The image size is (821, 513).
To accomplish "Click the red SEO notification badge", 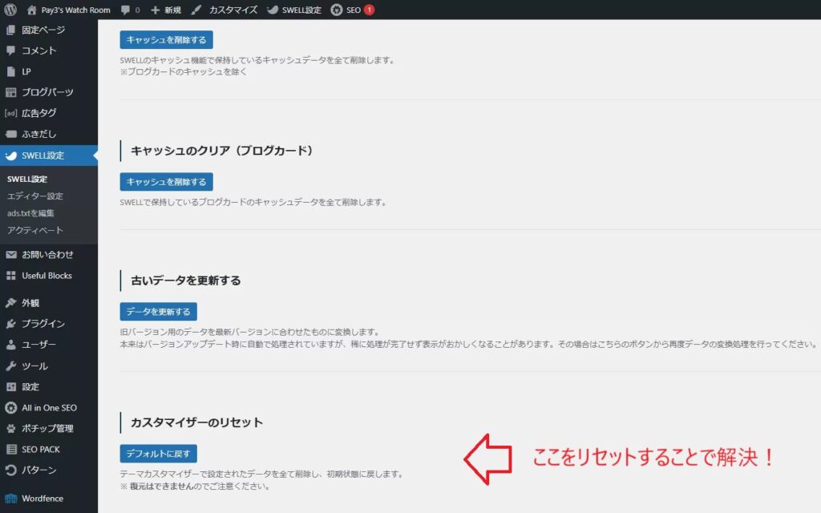I will click(x=369, y=10).
